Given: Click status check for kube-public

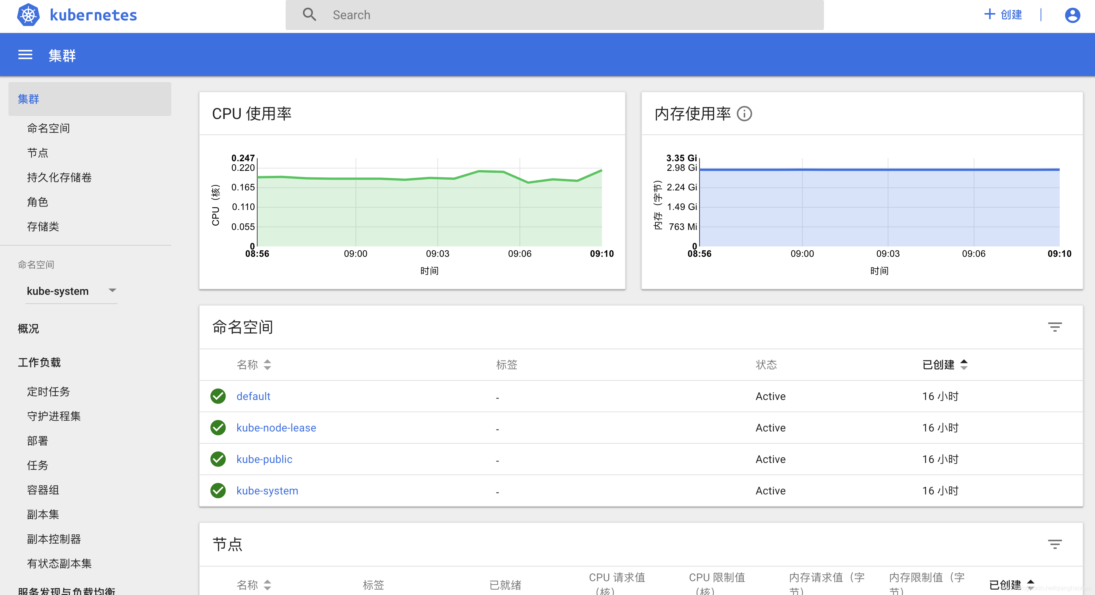Looking at the screenshot, I should coord(218,459).
